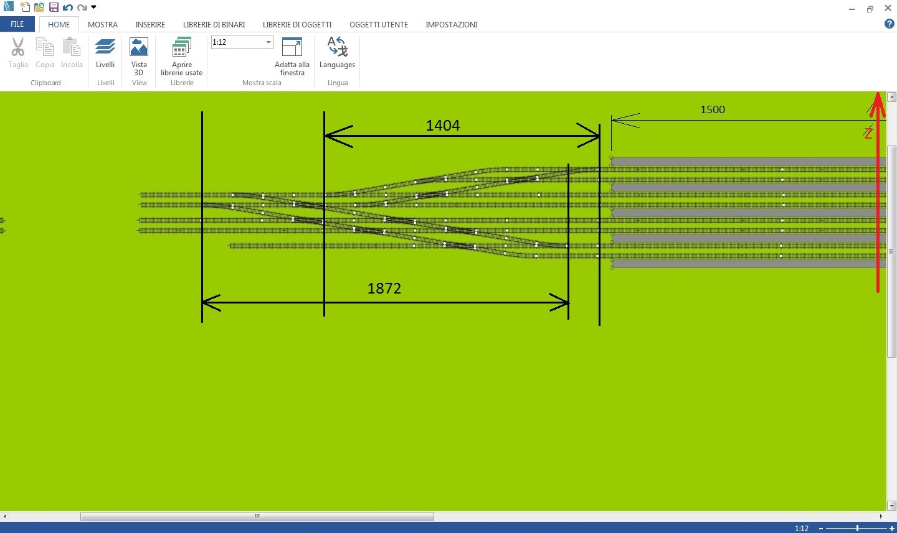Select the INSERIRE ribbon tab
The image size is (897, 533).
(150, 25)
